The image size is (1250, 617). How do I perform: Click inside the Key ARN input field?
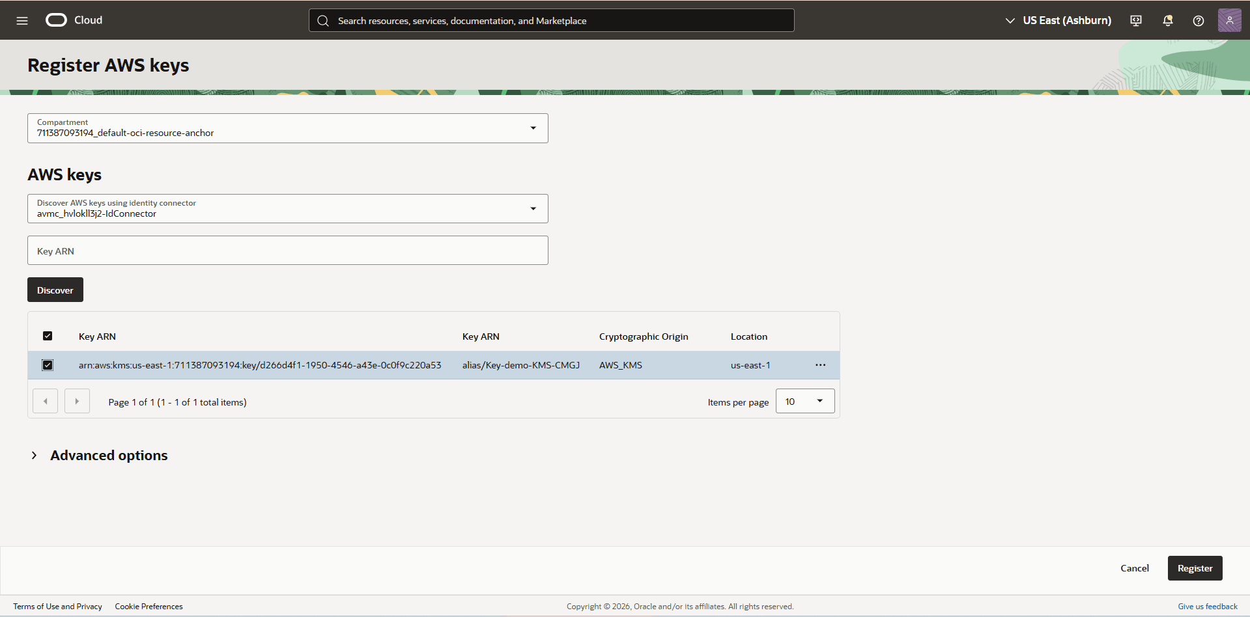[x=287, y=251]
